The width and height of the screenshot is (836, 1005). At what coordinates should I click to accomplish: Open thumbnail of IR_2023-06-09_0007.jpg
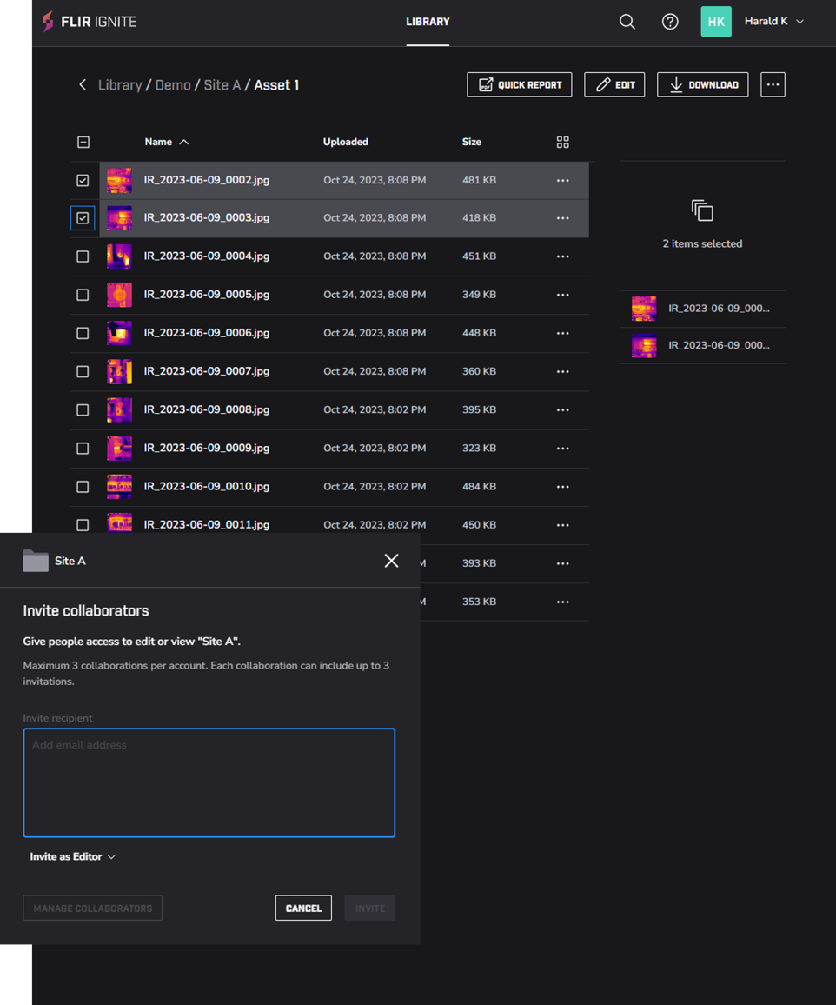pyautogui.click(x=119, y=371)
